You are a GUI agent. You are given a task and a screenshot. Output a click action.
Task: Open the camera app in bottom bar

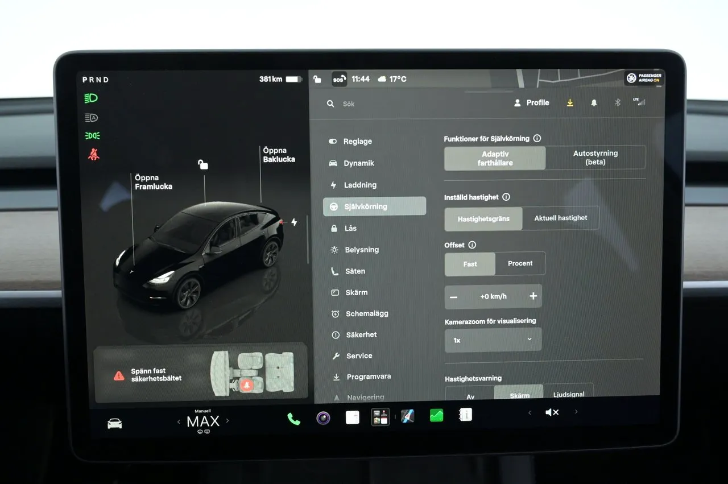[x=324, y=418]
